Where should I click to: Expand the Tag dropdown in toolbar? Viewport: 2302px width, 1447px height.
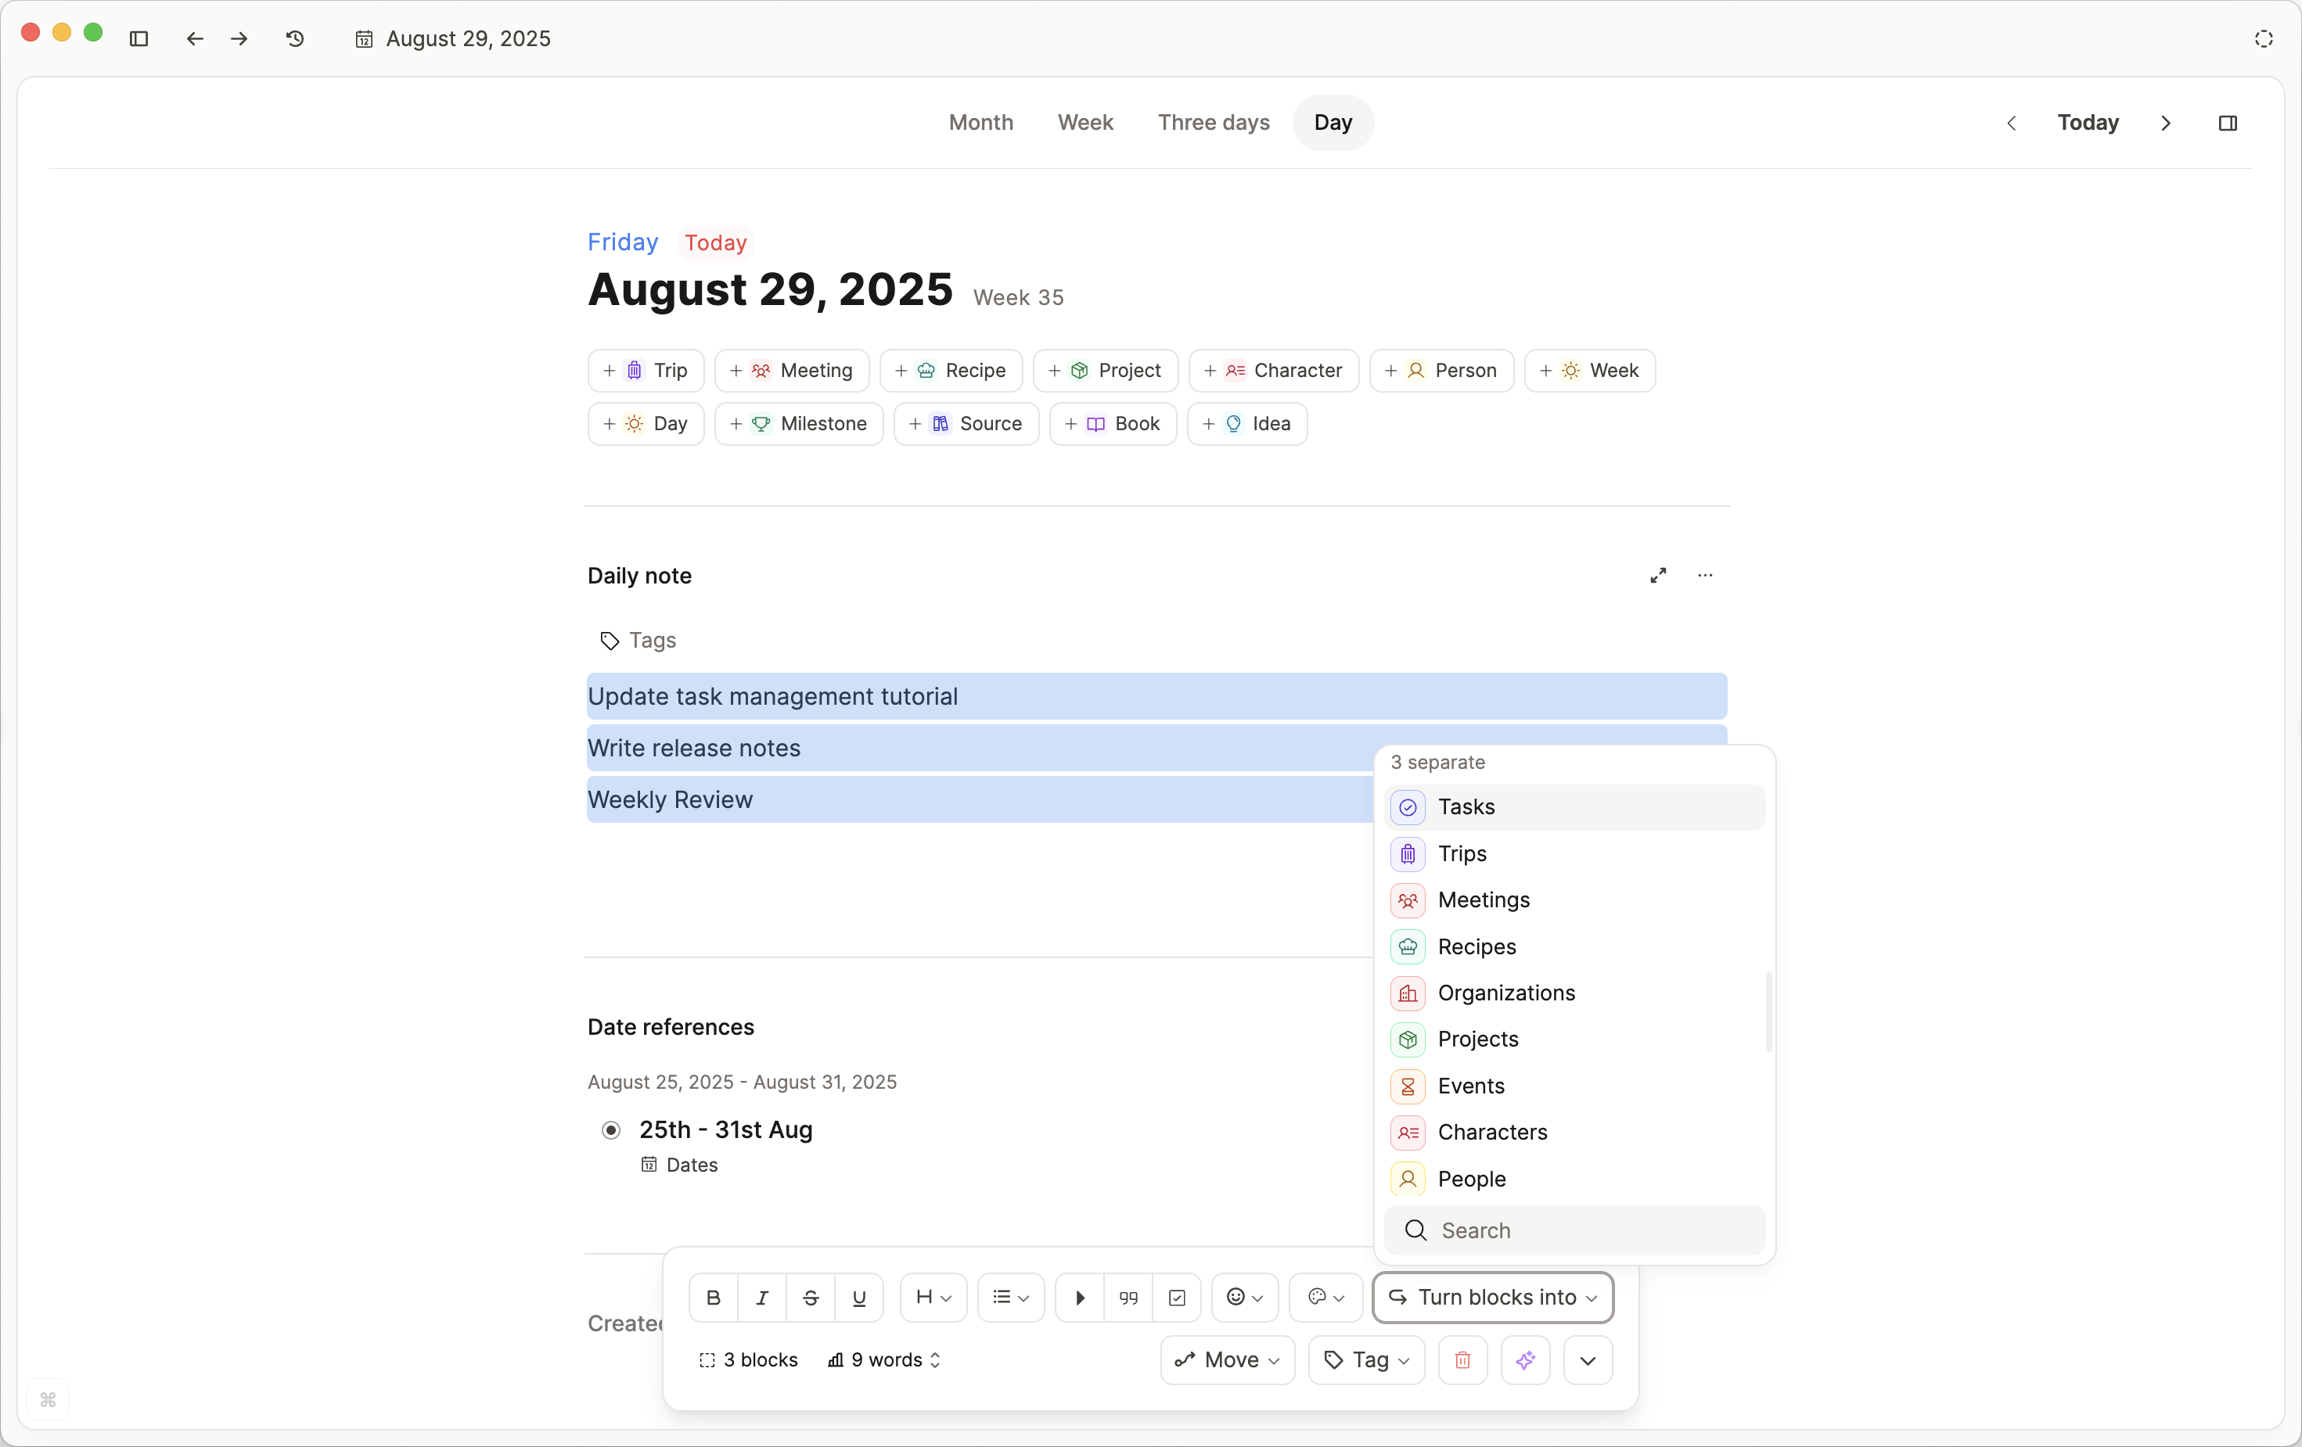tap(1366, 1359)
